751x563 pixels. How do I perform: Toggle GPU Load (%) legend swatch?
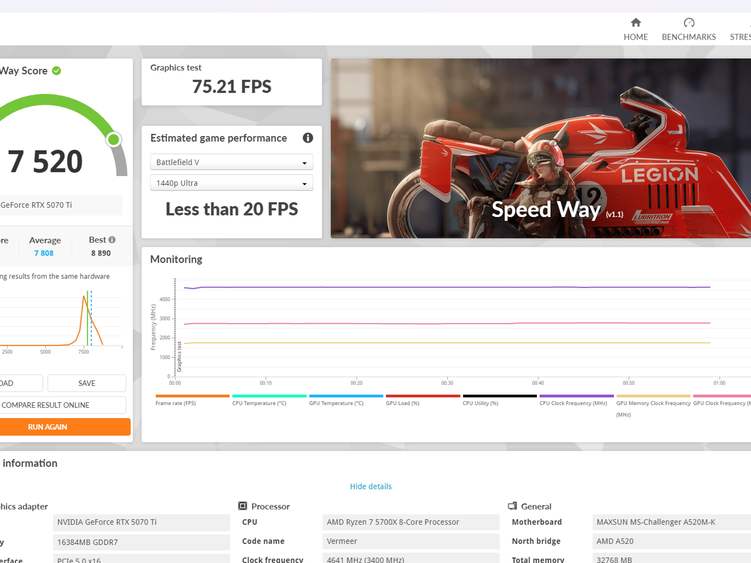coord(423,396)
